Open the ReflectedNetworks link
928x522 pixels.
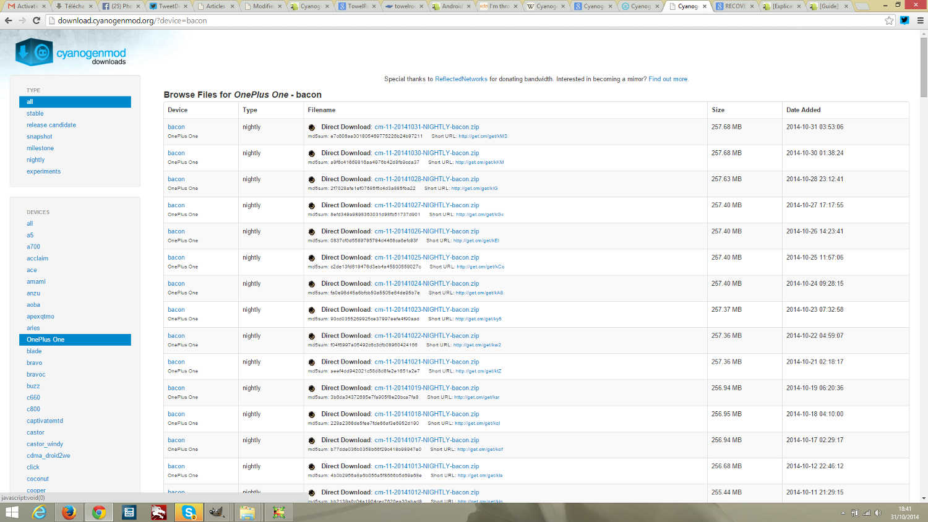[461, 79]
